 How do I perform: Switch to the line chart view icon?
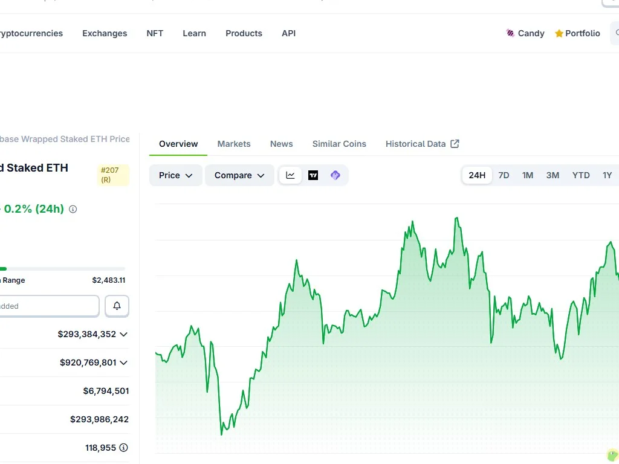tap(291, 175)
